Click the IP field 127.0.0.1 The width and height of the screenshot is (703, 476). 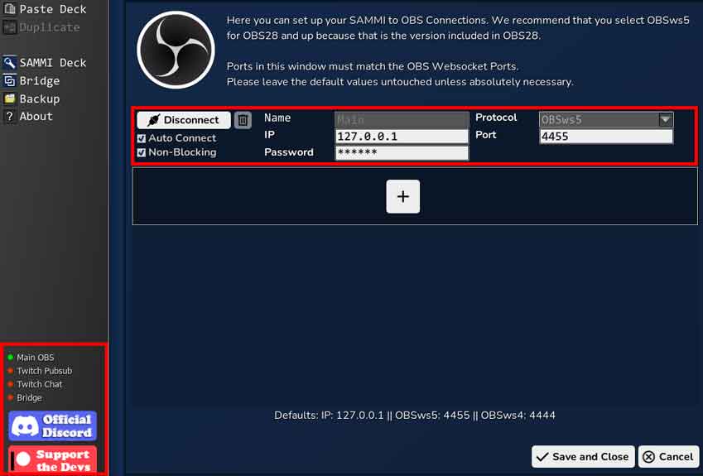tap(402, 137)
